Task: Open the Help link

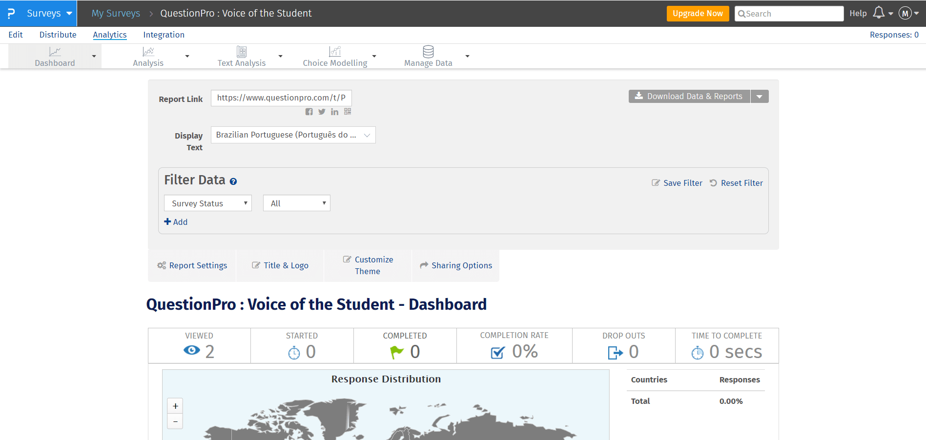Action: [858, 13]
